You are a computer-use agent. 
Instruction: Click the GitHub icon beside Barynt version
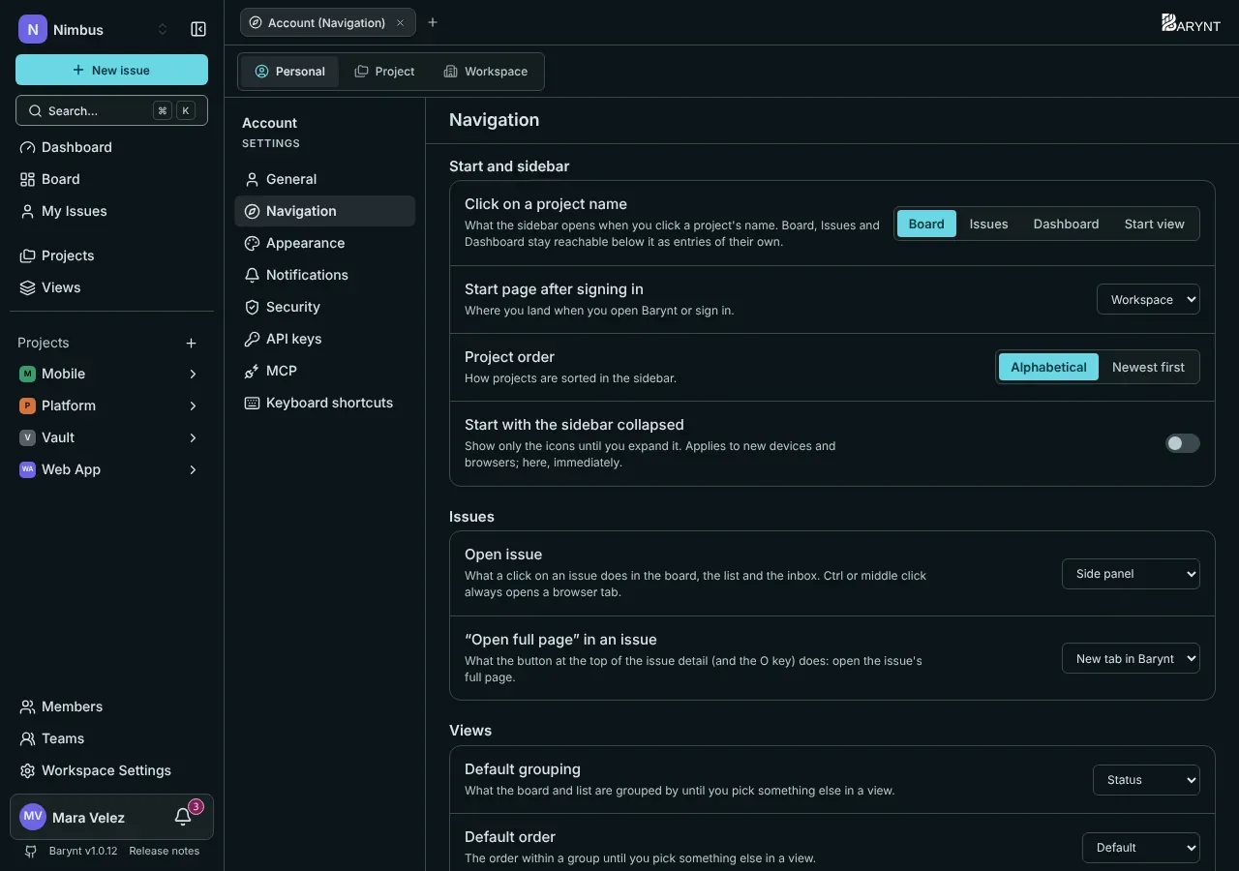point(31,851)
